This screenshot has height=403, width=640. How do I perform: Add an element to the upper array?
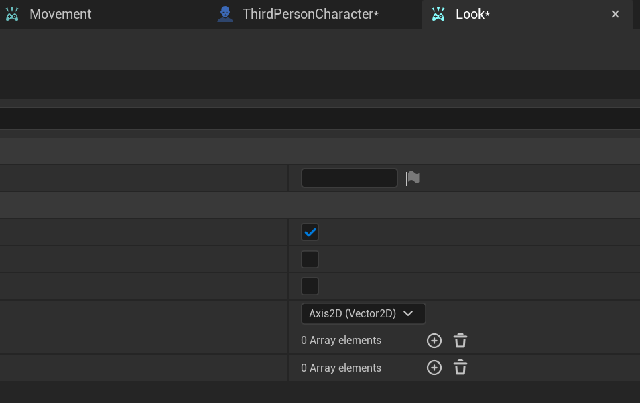click(x=434, y=341)
